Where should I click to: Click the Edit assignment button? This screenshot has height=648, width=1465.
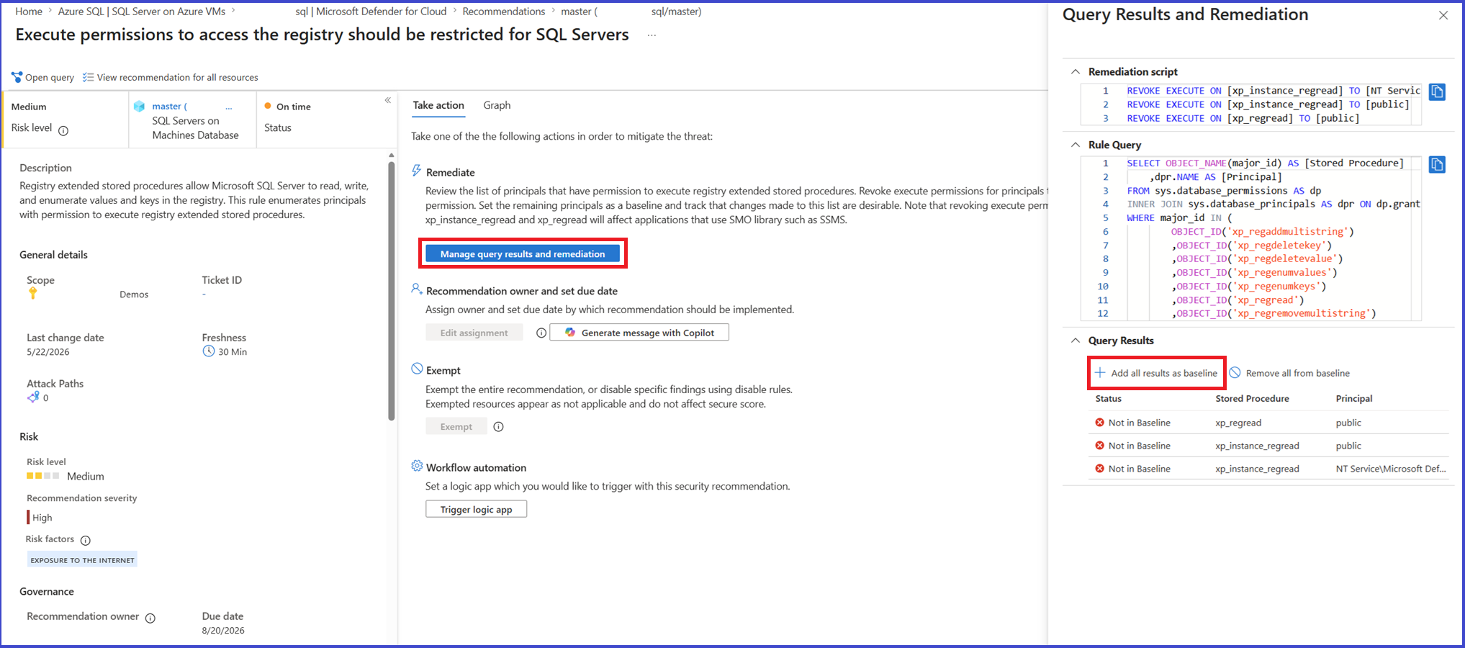click(474, 333)
